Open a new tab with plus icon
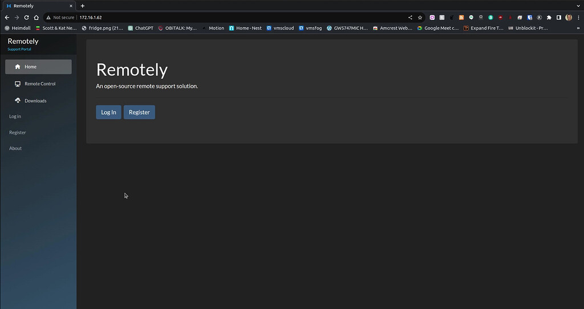 pos(83,6)
